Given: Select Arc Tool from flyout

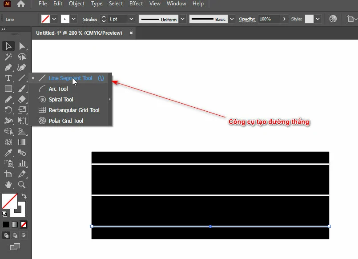Looking at the screenshot, I should click(58, 89).
